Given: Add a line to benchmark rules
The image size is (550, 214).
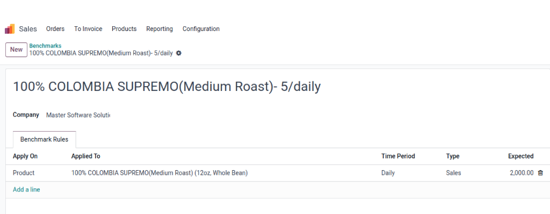Looking at the screenshot, I should click(26, 189).
